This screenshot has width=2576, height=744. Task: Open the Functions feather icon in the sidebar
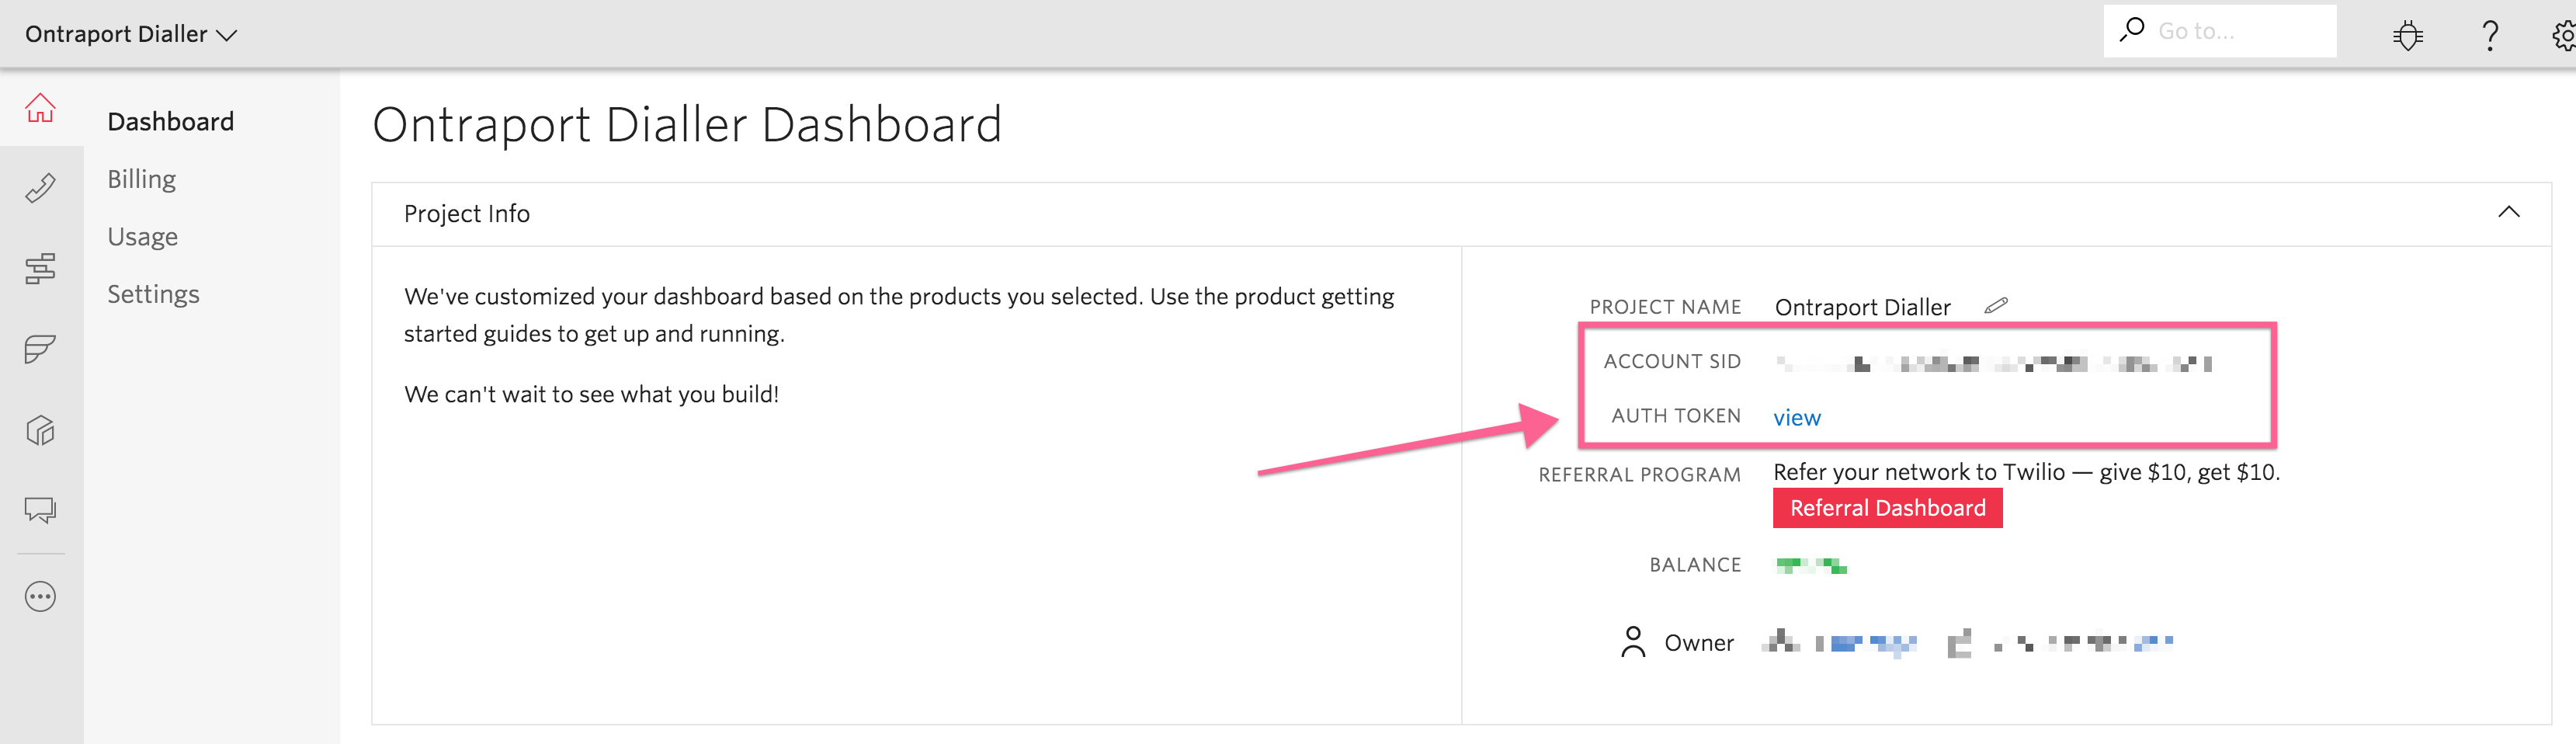tap(41, 349)
